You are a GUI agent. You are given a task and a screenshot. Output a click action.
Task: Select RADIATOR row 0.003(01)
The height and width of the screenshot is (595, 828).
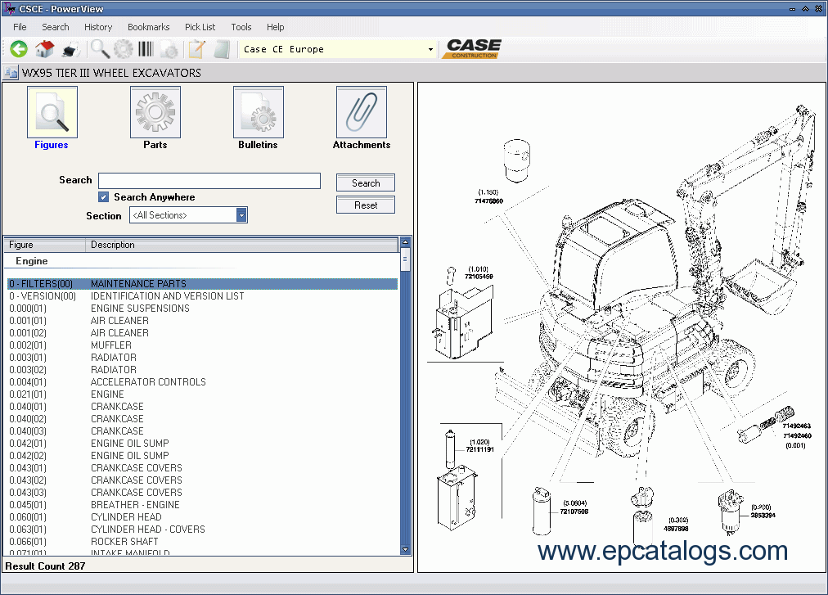coord(202,357)
